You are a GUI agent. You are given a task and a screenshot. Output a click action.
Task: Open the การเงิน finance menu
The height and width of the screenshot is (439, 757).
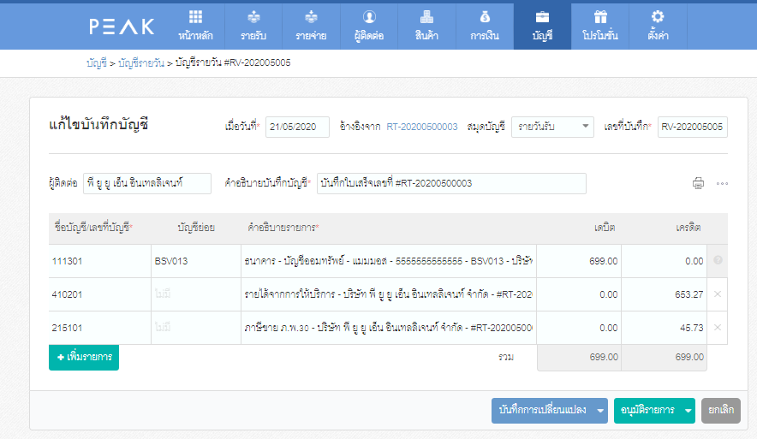tap(485, 26)
